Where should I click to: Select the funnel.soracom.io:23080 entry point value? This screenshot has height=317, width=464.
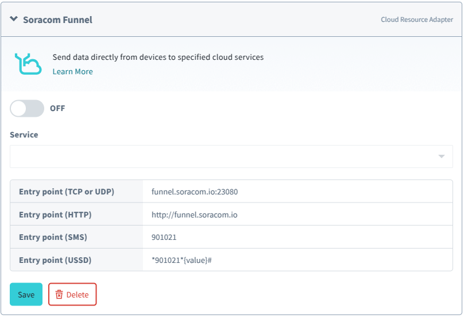coord(194,192)
